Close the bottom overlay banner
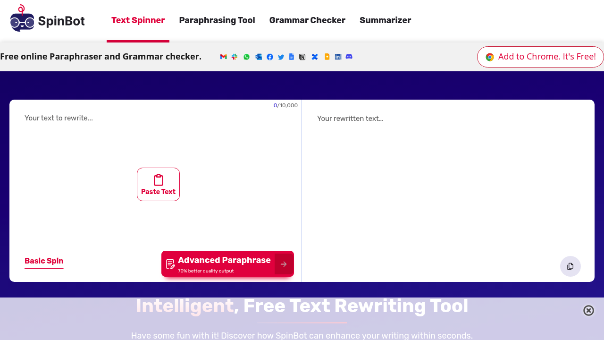The width and height of the screenshot is (604, 340). [x=588, y=310]
